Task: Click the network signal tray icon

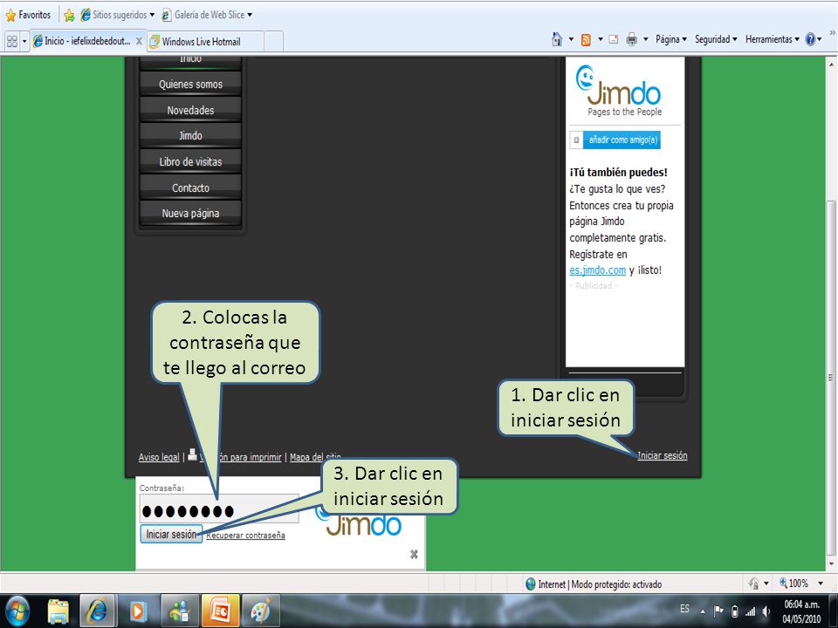Action: [x=751, y=612]
